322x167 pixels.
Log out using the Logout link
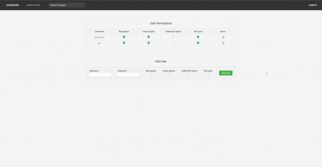point(313,5)
